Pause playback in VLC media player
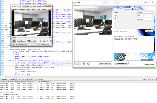The image size is (157, 103). 14,41
